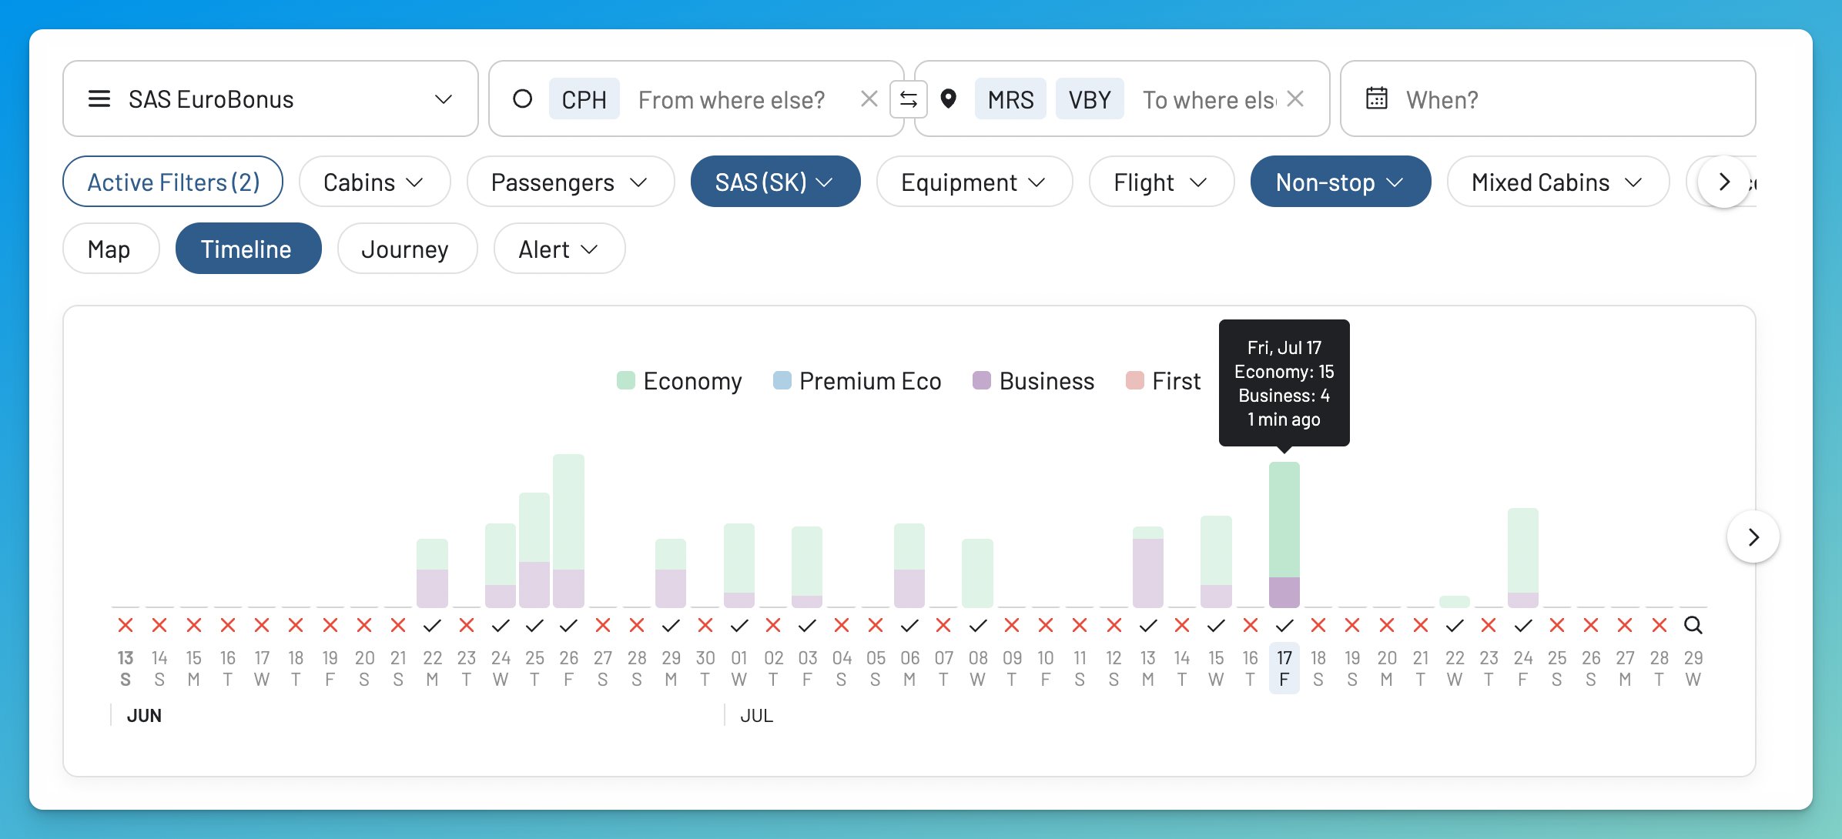Switch to the Timeline view tab
1842x839 pixels.
tap(248, 249)
